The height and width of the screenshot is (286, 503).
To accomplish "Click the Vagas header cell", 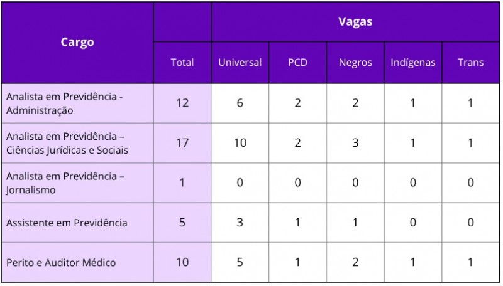I will click(355, 22).
